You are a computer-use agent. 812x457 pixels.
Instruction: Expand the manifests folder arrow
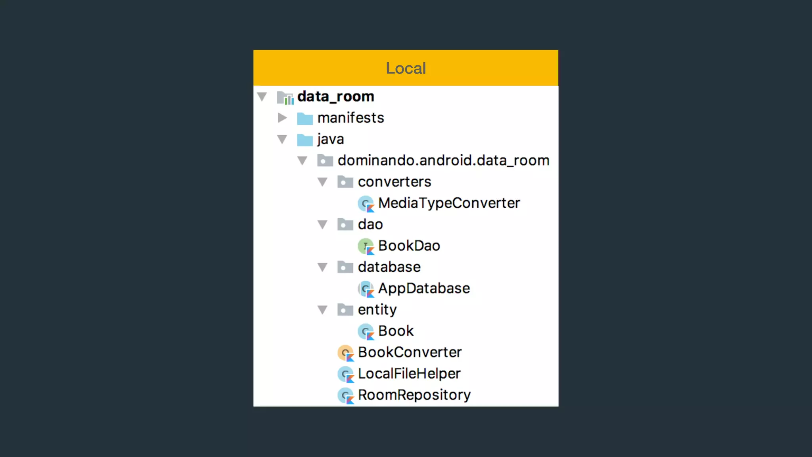(282, 118)
